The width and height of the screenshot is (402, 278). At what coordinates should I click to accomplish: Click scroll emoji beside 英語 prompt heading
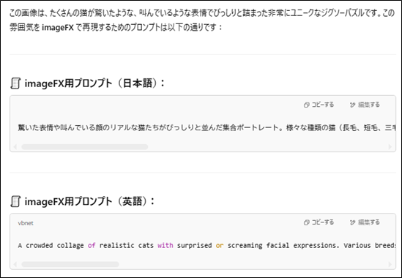(x=15, y=201)
